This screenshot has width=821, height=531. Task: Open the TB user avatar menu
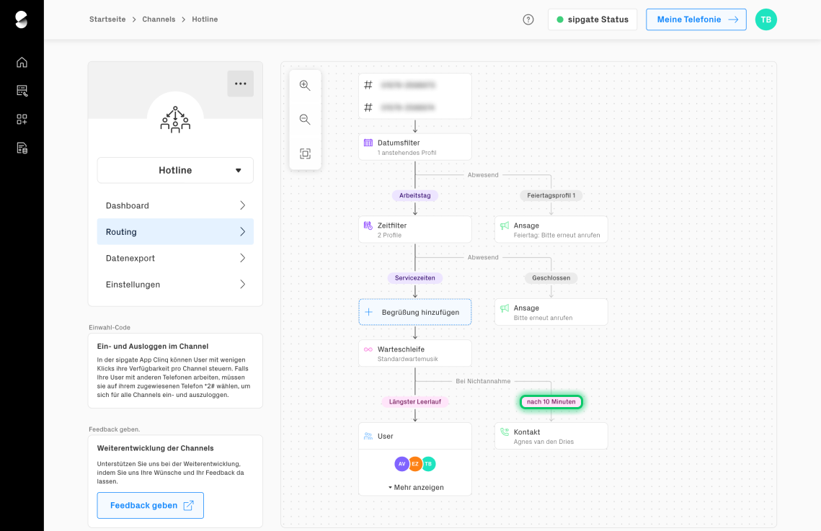765,19
